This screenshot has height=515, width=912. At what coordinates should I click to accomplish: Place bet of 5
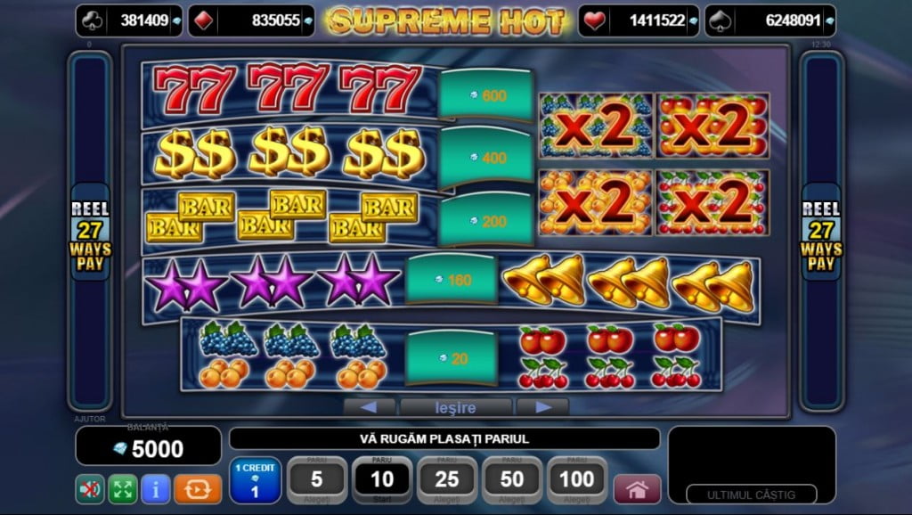tap(317, 480)
